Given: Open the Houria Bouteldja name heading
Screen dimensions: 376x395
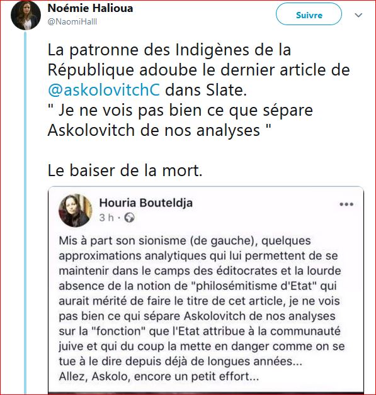Looking at the screenshot, I should pyautogui.click(x=145, y=203).
